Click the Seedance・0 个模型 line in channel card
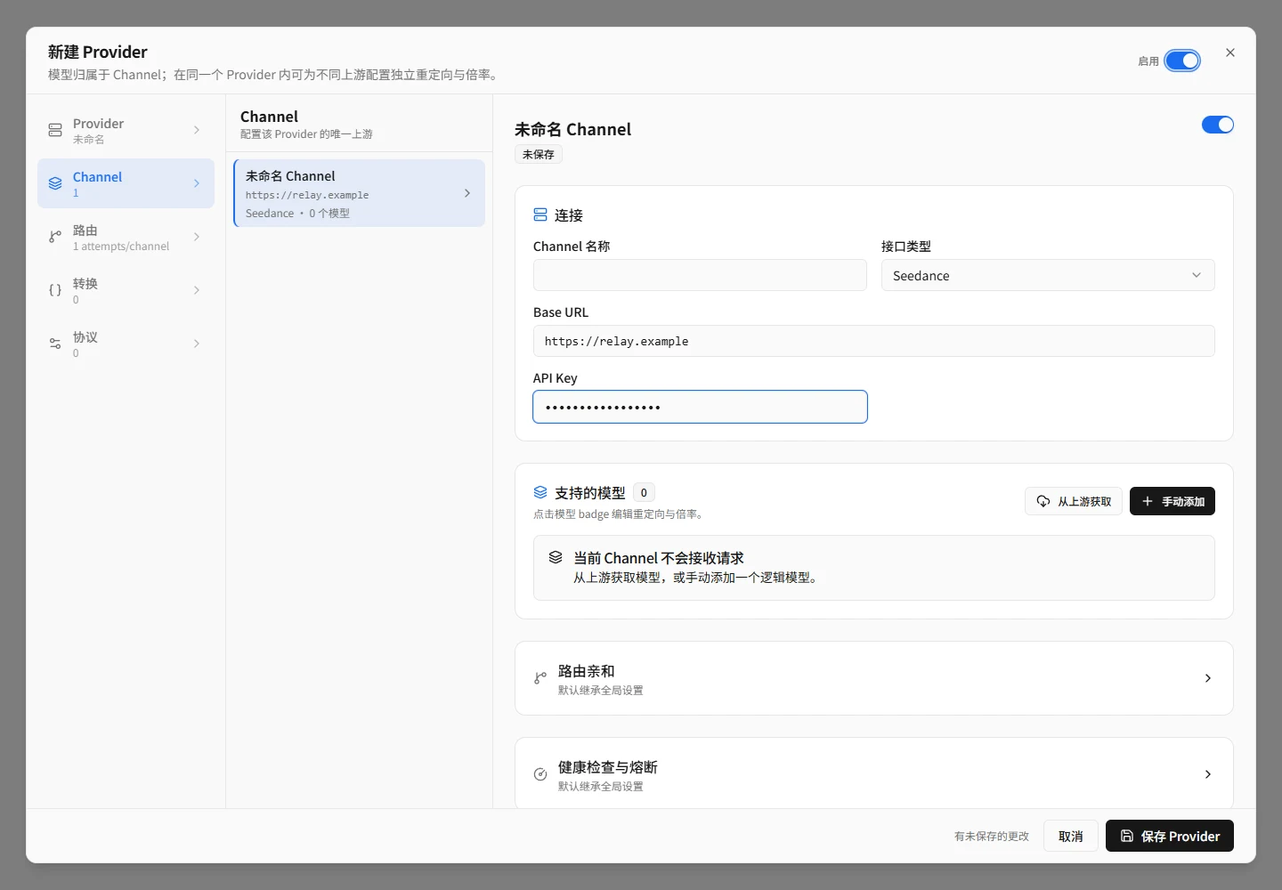Viewport: 1282px width, 890px height. tap(297, 214)
